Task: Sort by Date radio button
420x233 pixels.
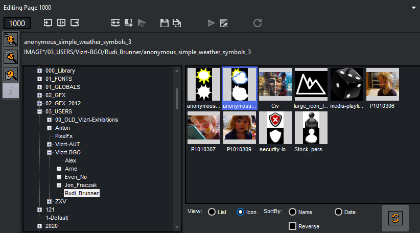Action: click(338, 212)
